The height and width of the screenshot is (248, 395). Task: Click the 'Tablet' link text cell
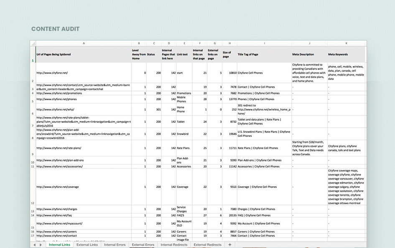[184, 122]
